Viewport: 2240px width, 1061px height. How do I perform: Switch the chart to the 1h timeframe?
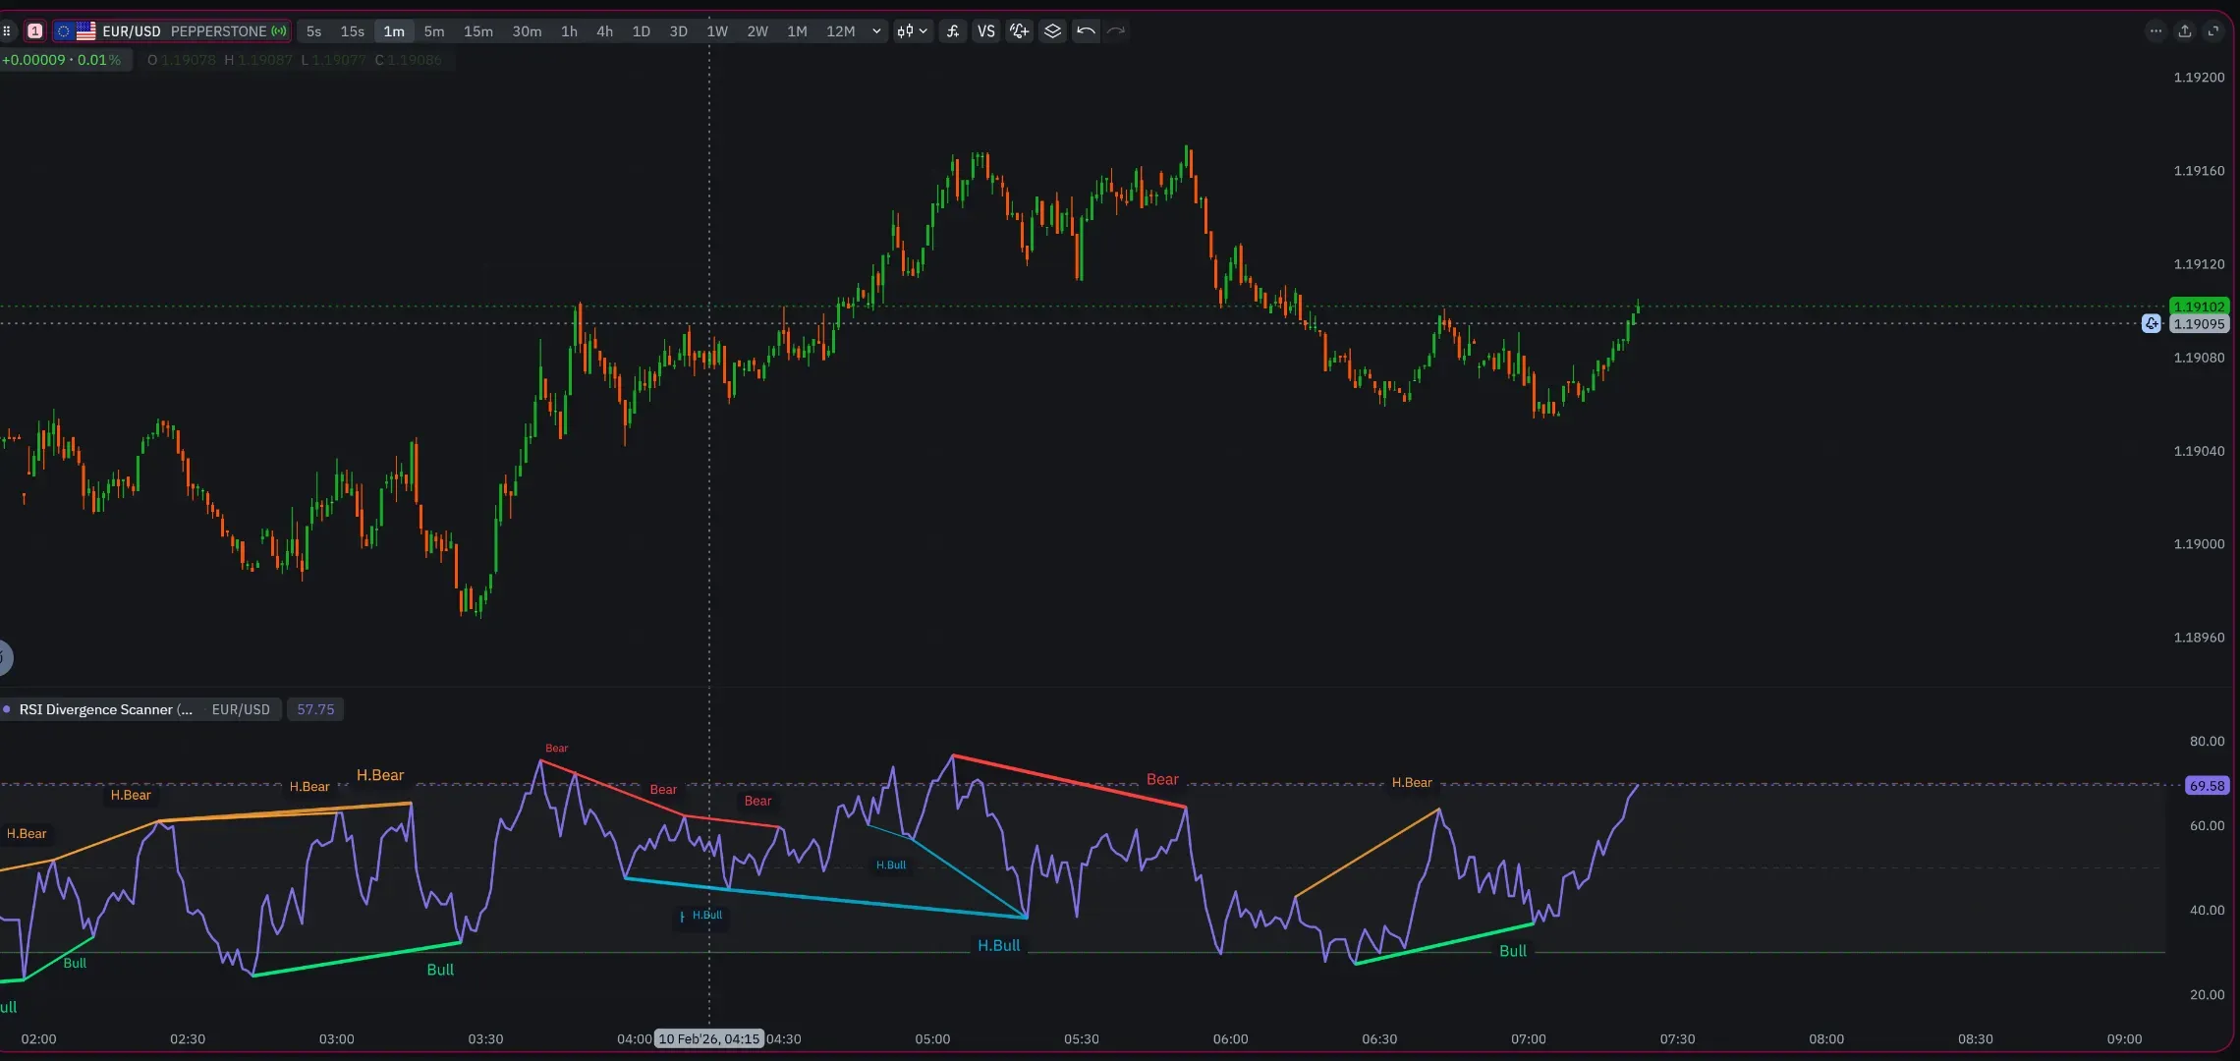569,30
